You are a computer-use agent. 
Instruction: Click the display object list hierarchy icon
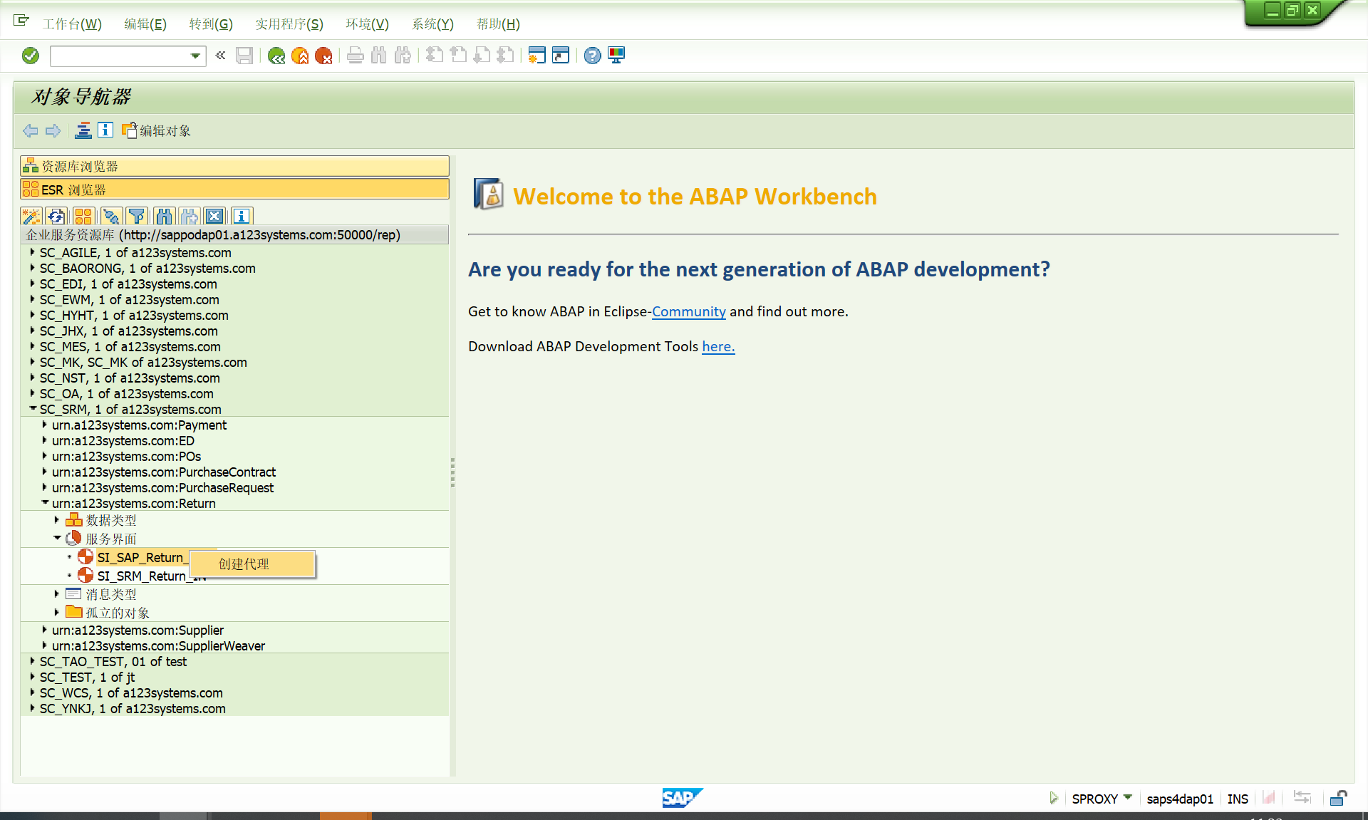pyautogui.click(x=83, y=130)
